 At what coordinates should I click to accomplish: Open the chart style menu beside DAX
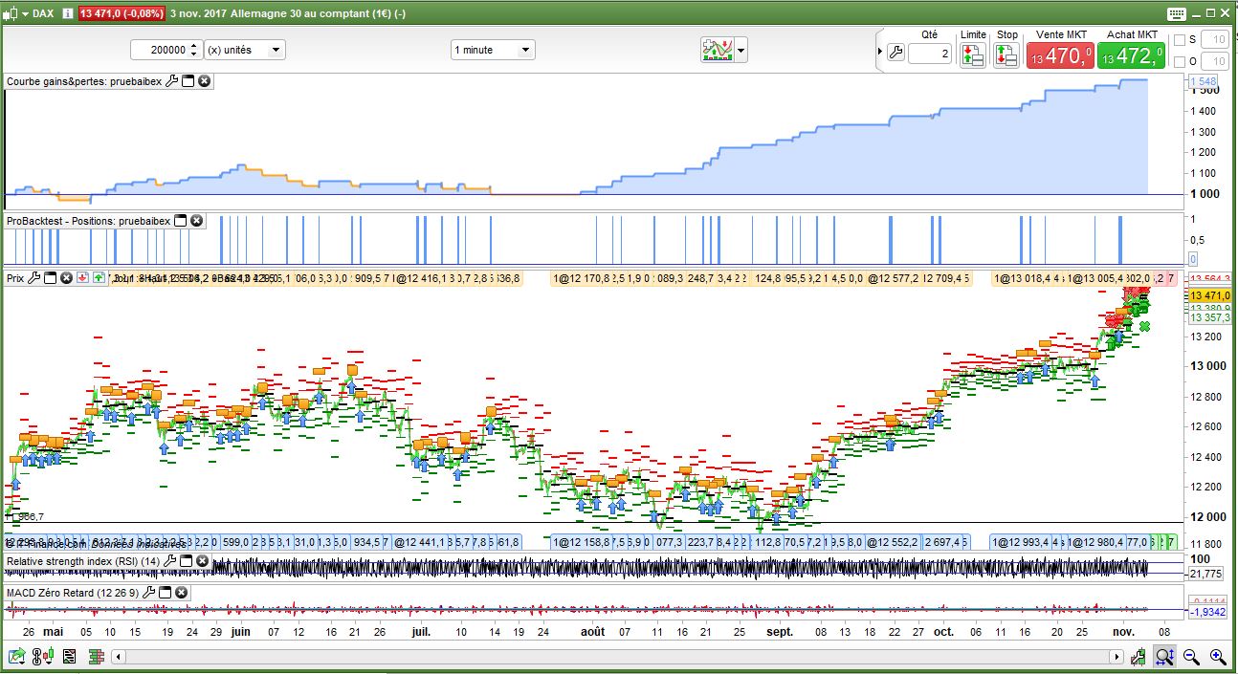point(15,13)
